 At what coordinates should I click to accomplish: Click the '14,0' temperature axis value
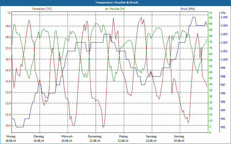[x=8, y=82]
